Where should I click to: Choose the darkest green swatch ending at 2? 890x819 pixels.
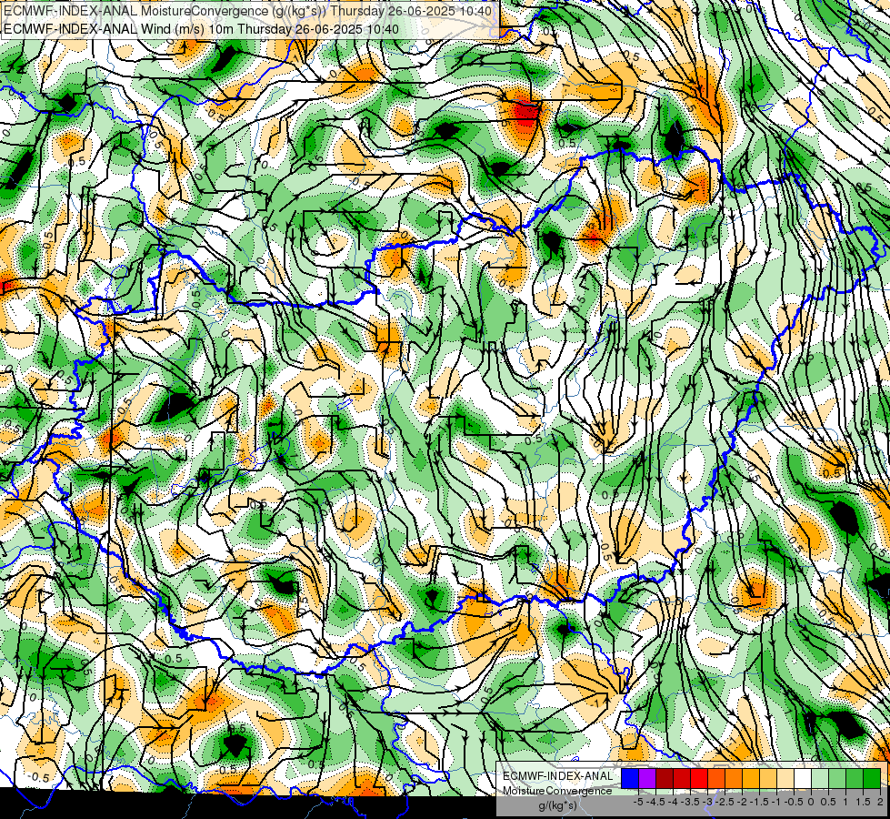pyautogui.click(x=872, y=778)
